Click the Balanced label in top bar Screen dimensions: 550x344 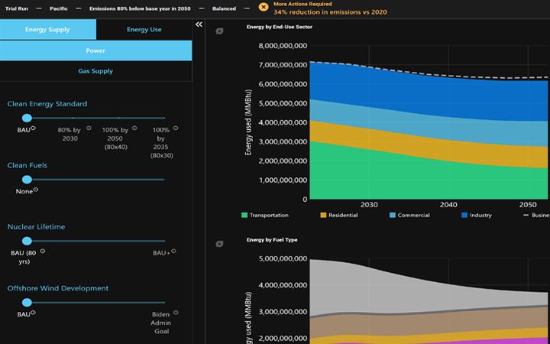(224, 8)
